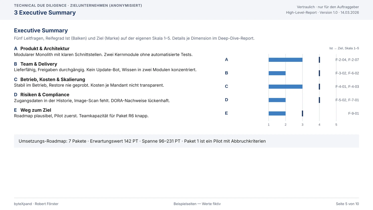Click the dark target marker in chart row E

coord(302,113)
